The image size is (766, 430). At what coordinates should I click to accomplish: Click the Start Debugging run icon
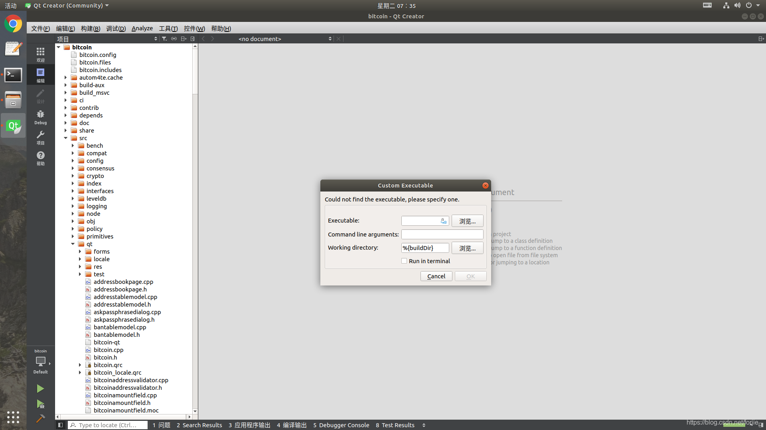point(40,404)
